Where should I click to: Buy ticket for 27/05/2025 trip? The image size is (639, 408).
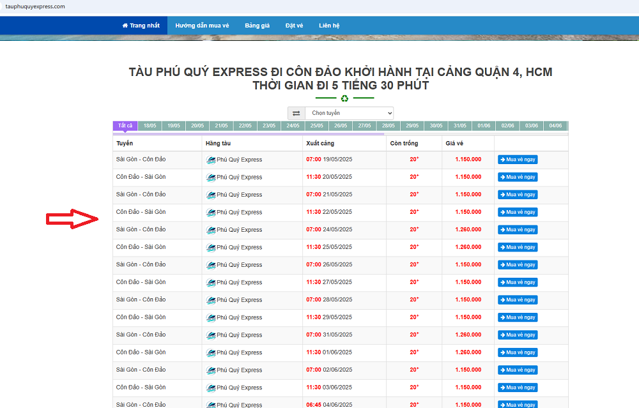pos(518,282)
